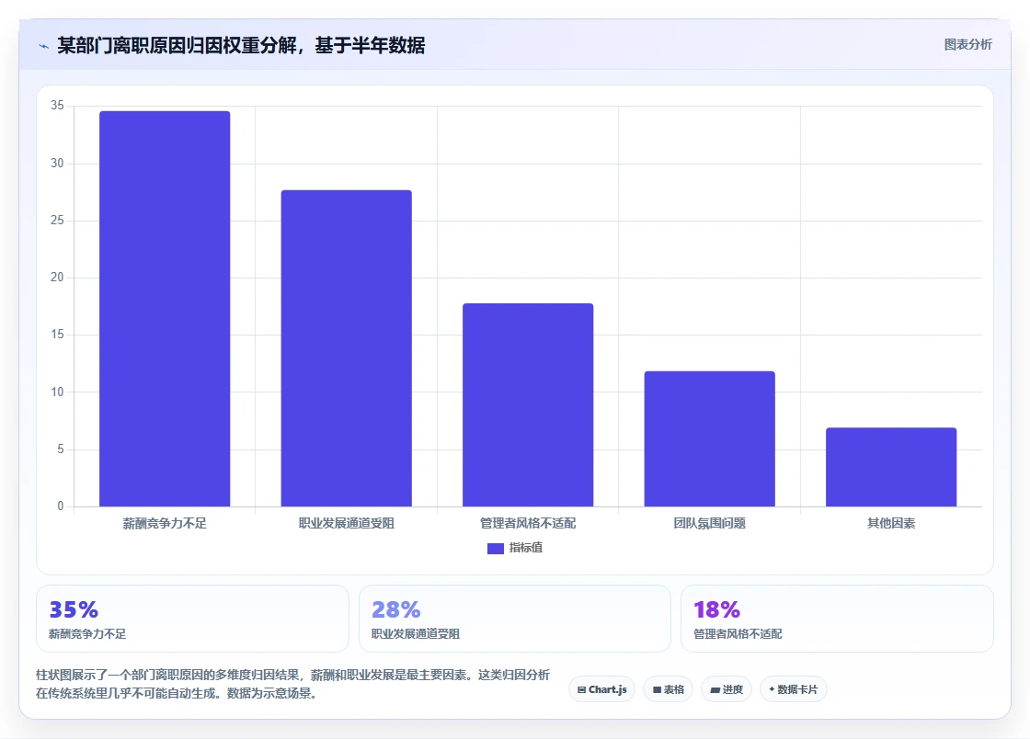
Task: Select the 职业发展通道受阻 bar
Action: click(346, 348)
